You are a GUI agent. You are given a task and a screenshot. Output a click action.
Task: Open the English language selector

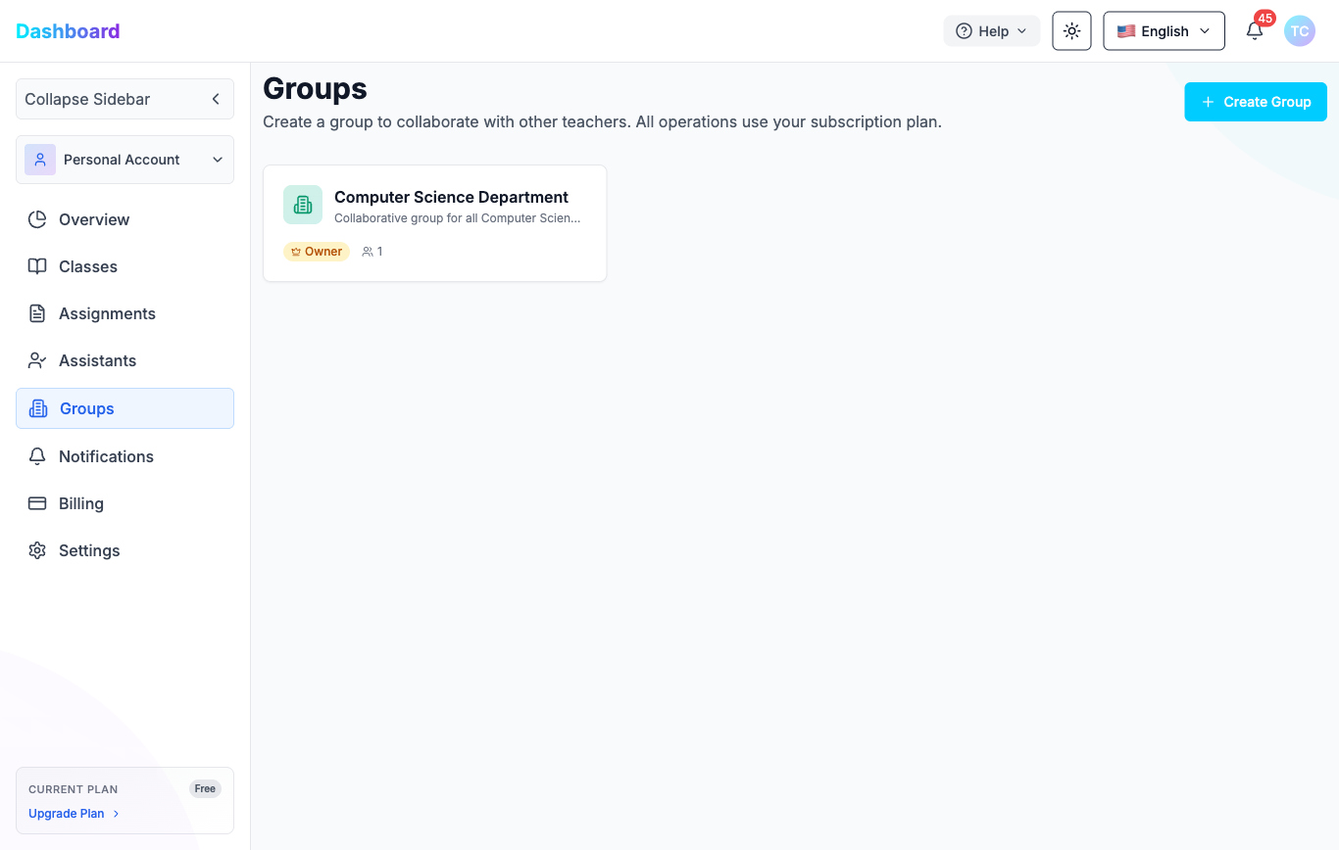click(1164, 31)
